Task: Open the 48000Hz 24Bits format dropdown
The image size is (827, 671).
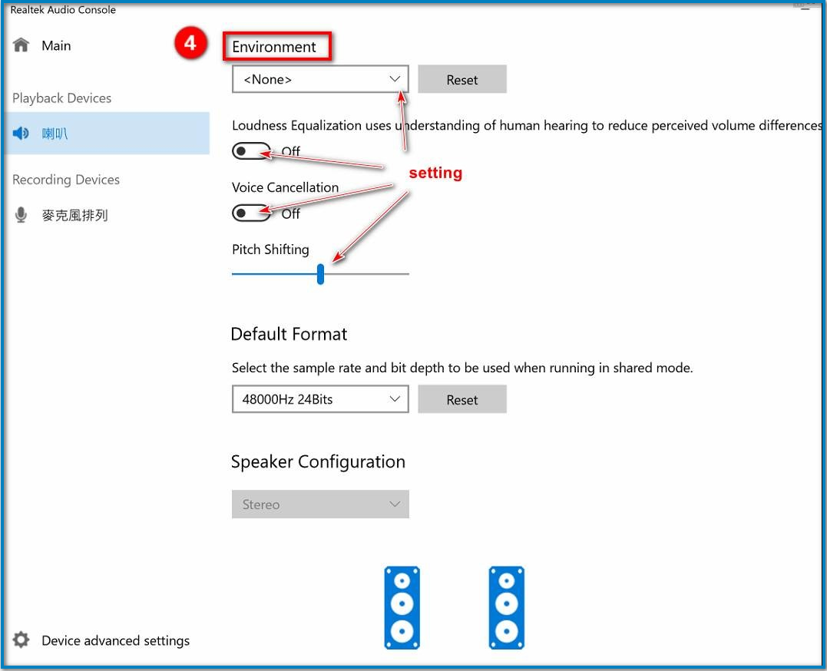Action: click(320, 398)
